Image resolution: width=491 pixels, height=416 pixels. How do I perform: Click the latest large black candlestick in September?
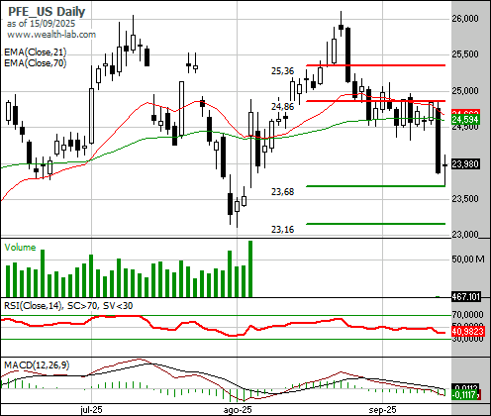439,141
